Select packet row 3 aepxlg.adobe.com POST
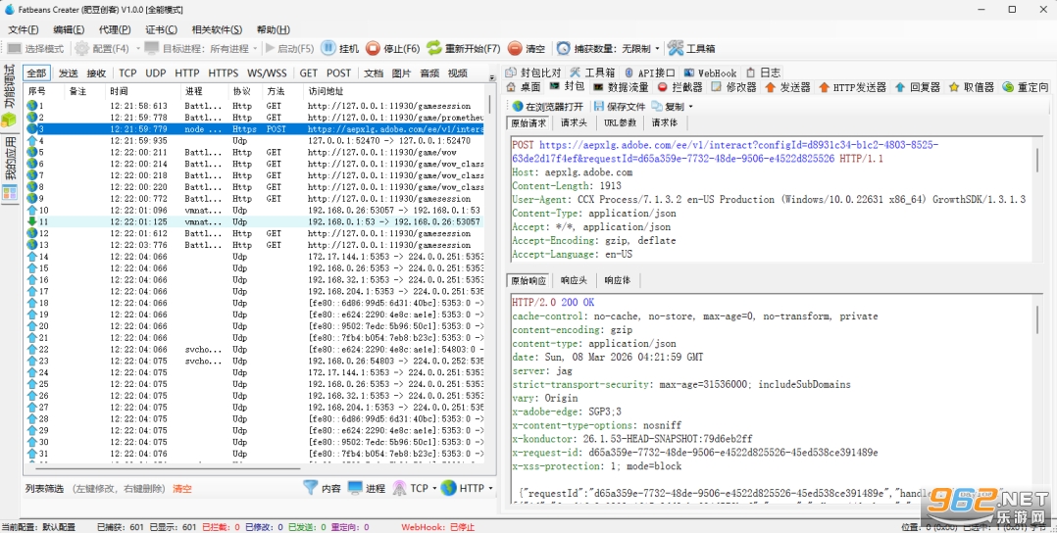This screenshot has width=1057, height=533. (254, 128)
